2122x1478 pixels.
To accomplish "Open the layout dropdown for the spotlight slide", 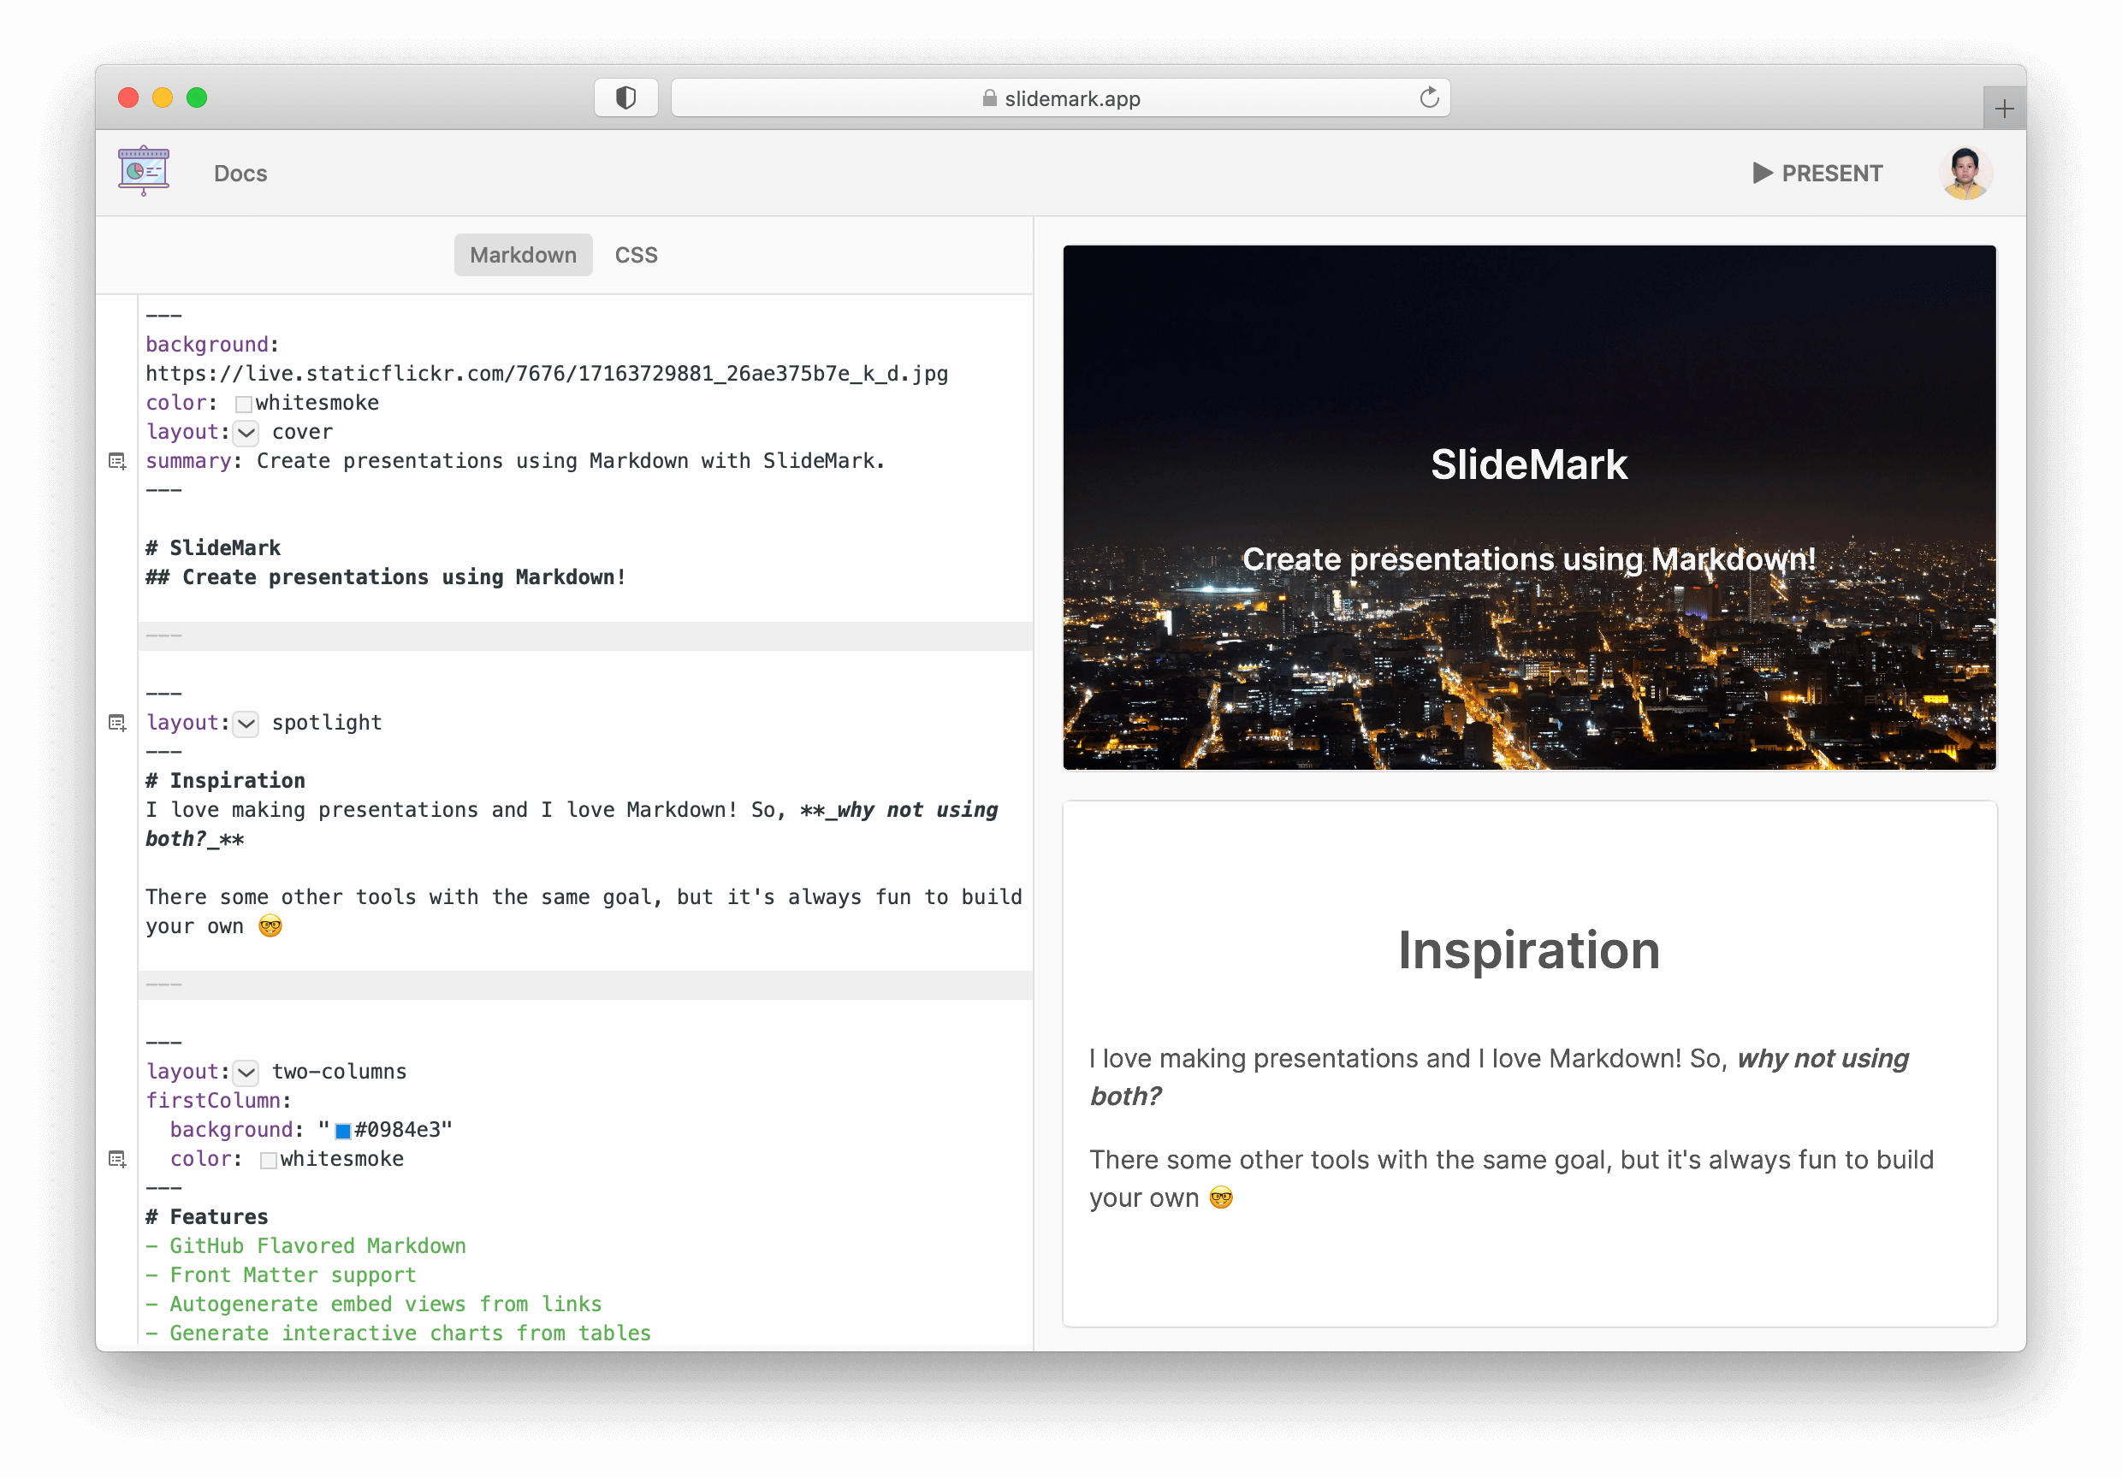I will point(245,724).
